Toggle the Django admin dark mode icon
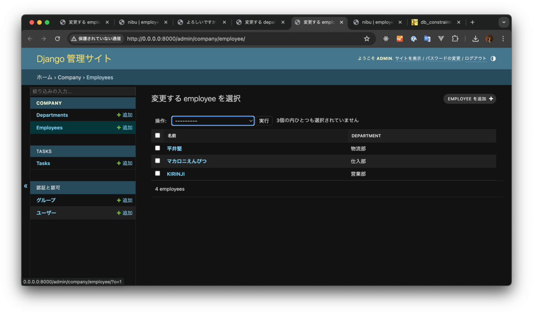This screenshot has width=533, height=314. click(493, 58)
